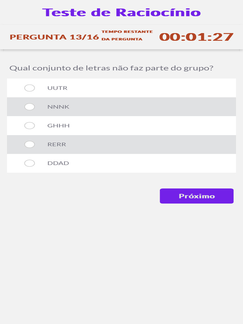Click the TEMPO RESTANTE label
The image size is (243, 324).
point(127,32)
